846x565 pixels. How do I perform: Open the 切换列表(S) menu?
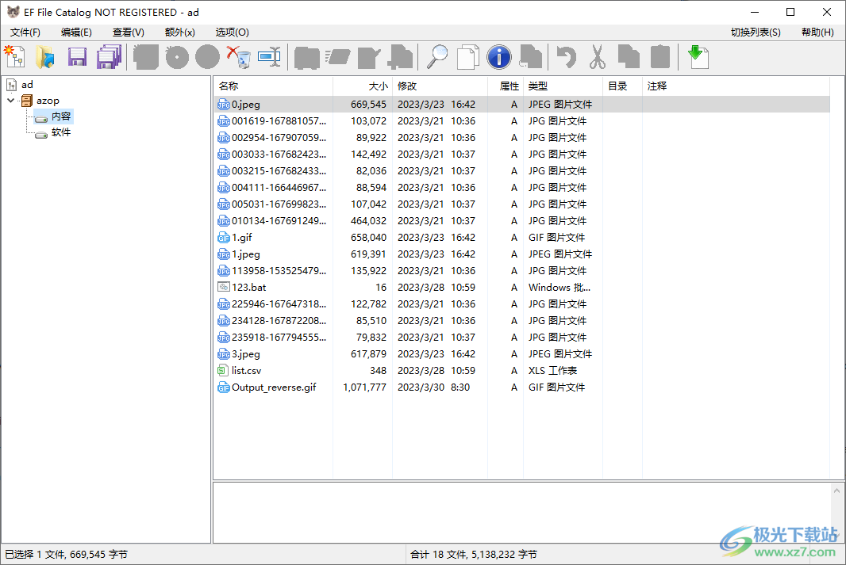756,32
